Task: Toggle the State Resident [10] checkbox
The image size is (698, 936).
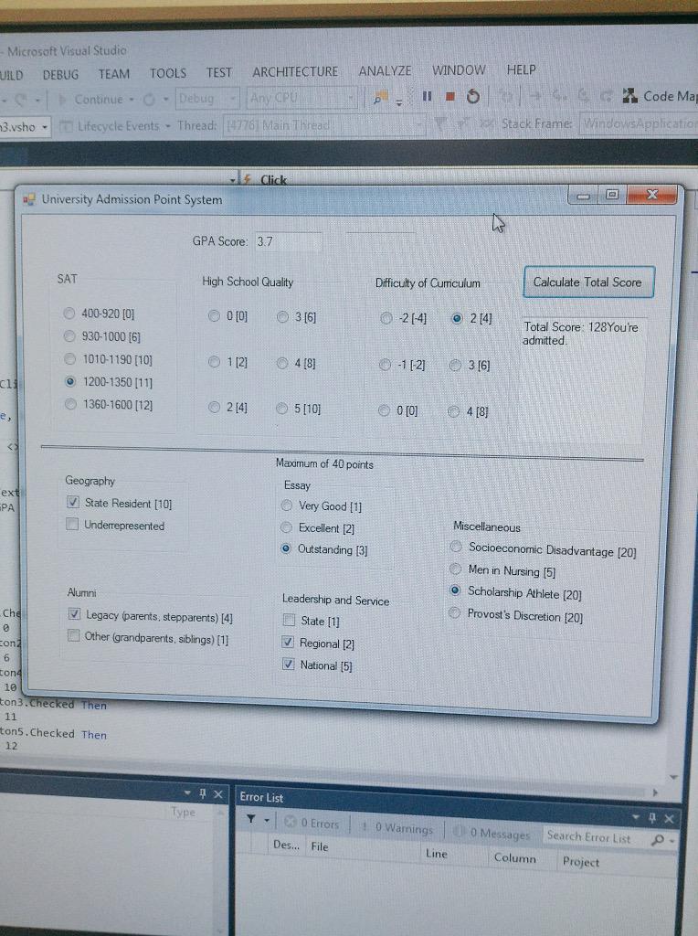Action: tap(73, 502)
